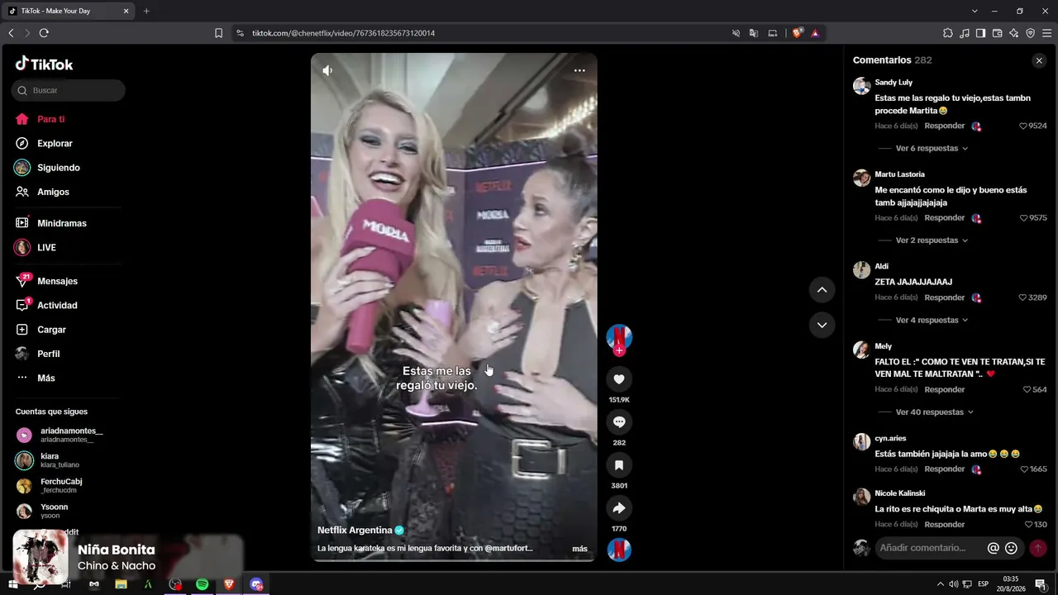Open Windows Start menu
The image size is (1058, 595).
pos(12,584)
